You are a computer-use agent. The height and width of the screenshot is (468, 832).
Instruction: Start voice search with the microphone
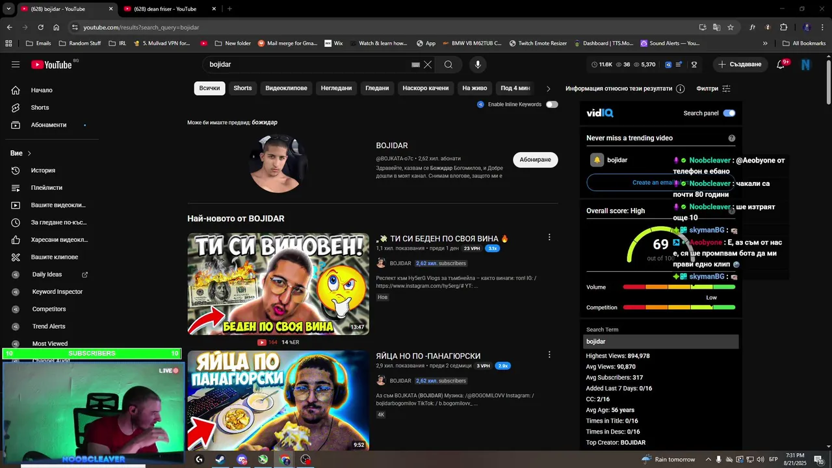tap(478, 64)
